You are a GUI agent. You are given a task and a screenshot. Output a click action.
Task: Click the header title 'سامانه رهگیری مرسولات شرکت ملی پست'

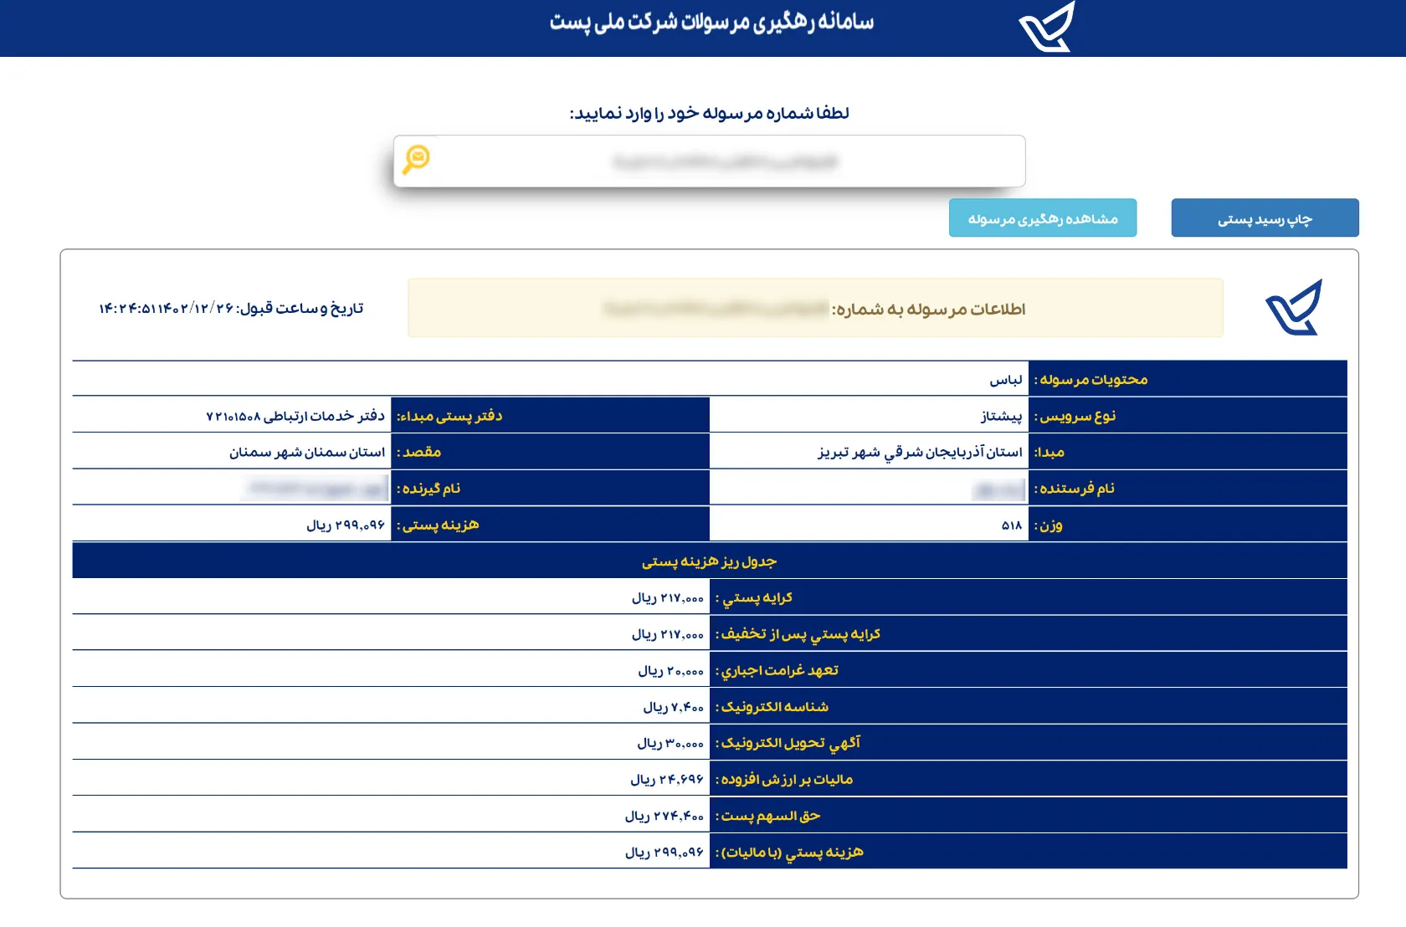point(711,23)
